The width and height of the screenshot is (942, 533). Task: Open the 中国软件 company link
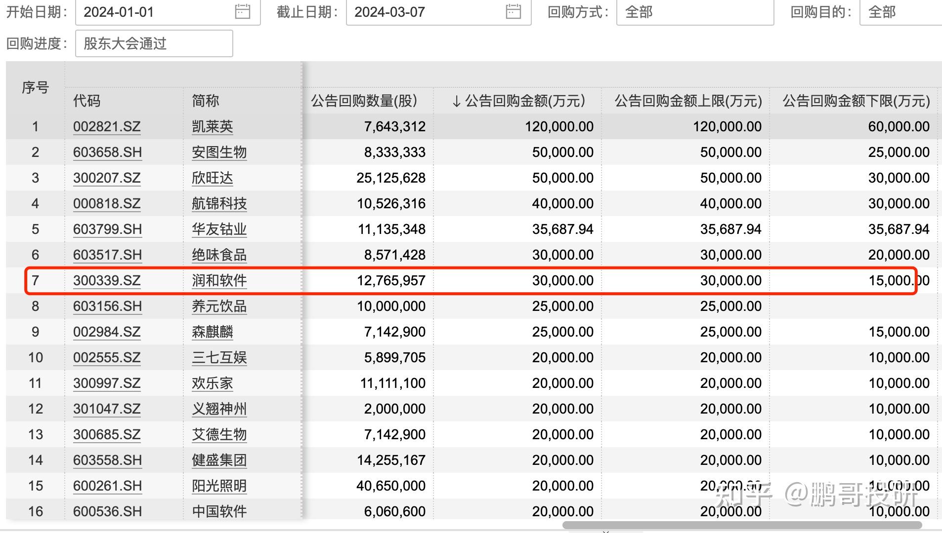[x=218, y=511]
